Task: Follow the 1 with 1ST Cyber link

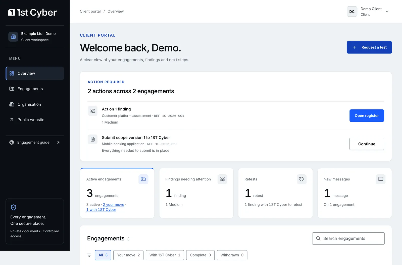Action: pos(101,210)
